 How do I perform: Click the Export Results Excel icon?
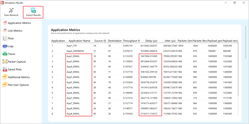click(x=34, y=10)
